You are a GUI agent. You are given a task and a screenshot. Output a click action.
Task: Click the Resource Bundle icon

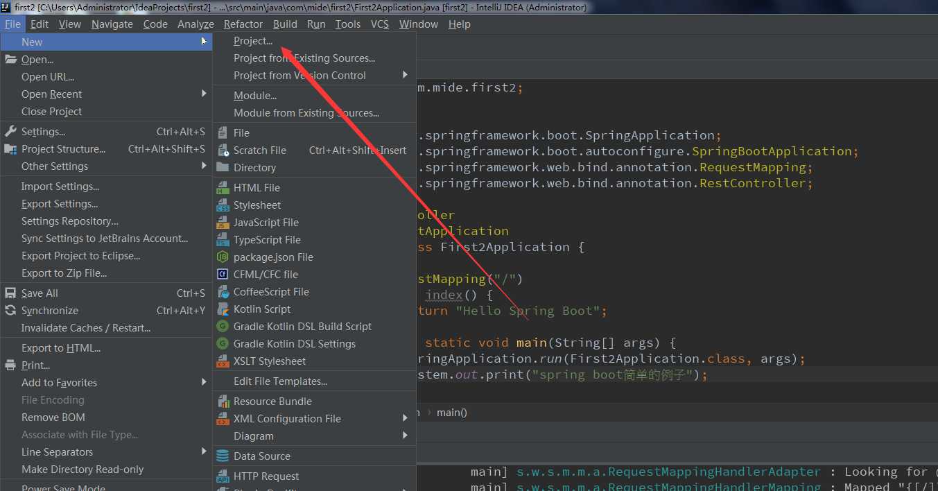(x=223, y=402)
